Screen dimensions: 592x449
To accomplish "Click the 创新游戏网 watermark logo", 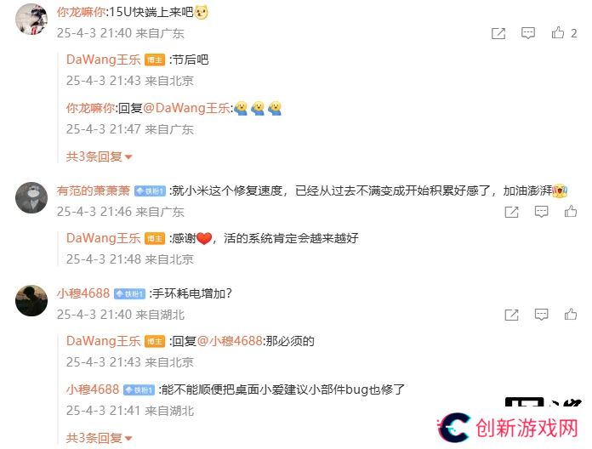I will (x=508, y=428).
